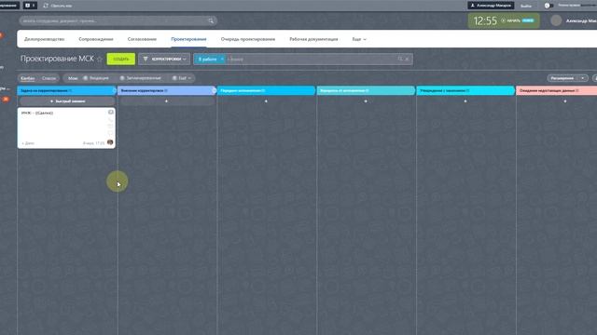Remove the 'В работе' filter chip
Image resolution: width=597 pixels, height=335 pixels.
(x=222, y=59)
